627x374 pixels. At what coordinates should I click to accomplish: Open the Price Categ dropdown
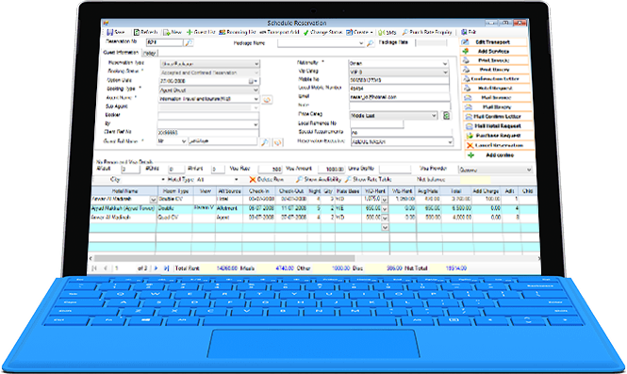point(434,116)
